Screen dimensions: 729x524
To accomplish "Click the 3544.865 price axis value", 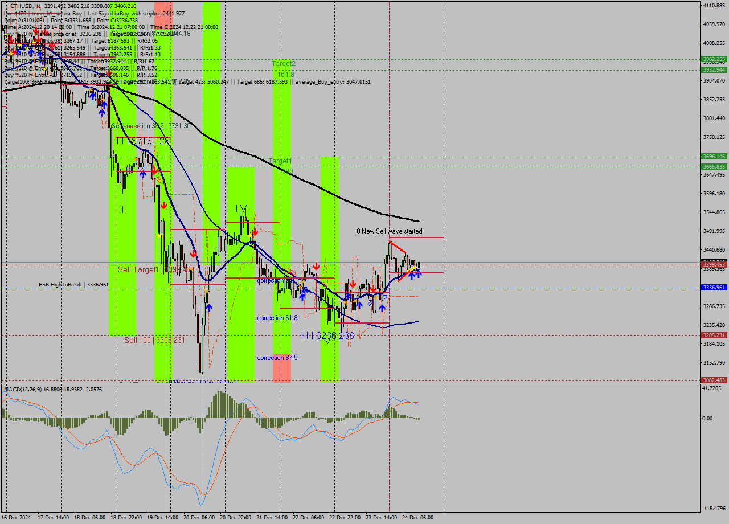I will (714, 212).
